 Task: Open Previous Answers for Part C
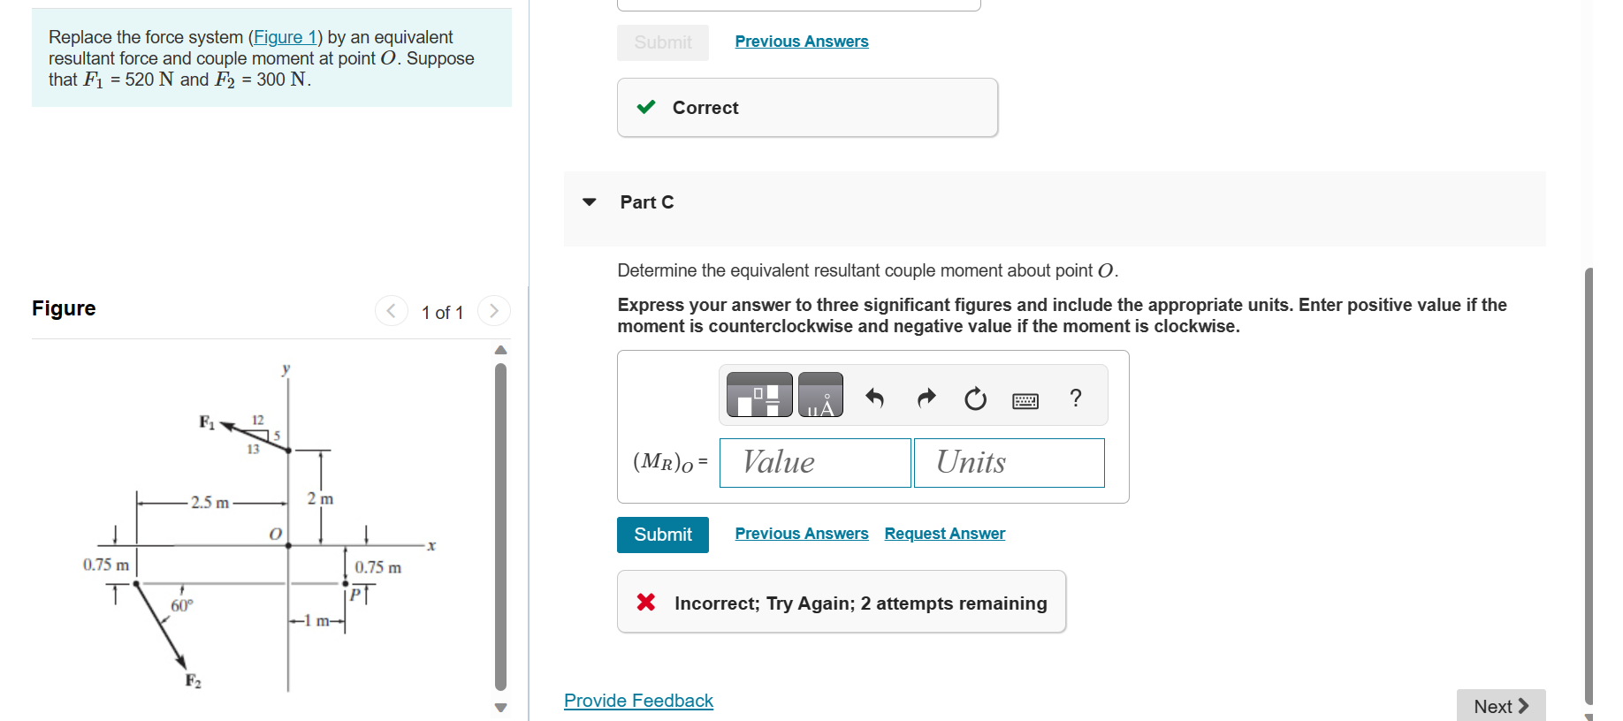(801, 533)
